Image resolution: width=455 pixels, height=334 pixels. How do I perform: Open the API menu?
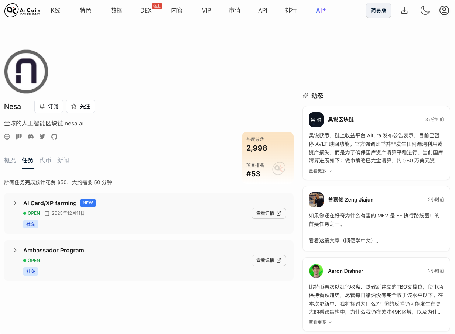(263, 10)
